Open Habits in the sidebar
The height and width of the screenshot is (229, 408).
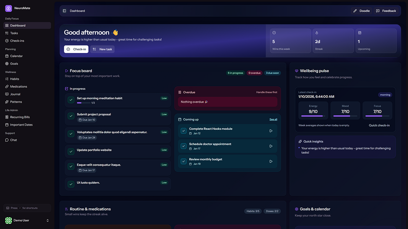[27, 79]
